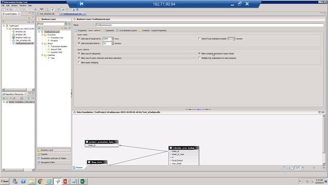Click the New resource toolbar icon
328x185 pixels.
[x=4, y=9]
